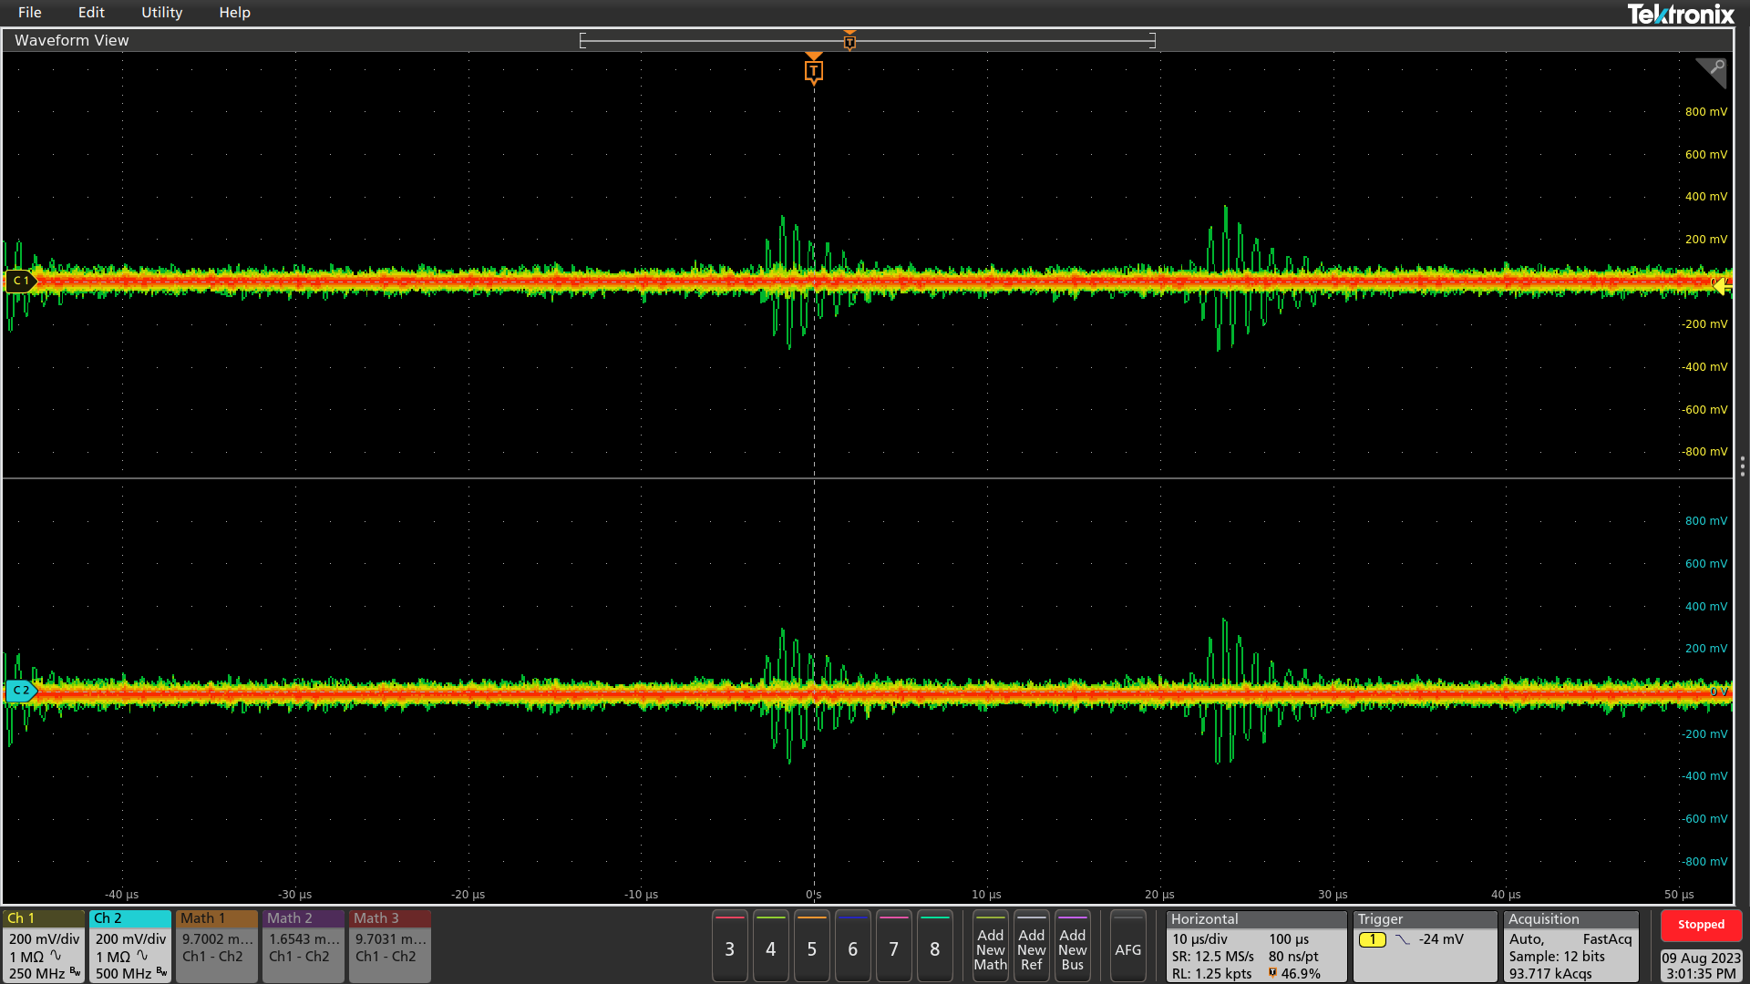Viewport: 1750px width, 984px height.
Task: Click the three-dot drawer handle on right edge
Action: click(1742, 466)
